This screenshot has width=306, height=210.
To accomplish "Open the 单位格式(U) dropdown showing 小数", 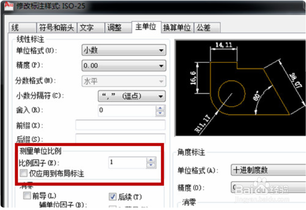I will coord(124,50).
